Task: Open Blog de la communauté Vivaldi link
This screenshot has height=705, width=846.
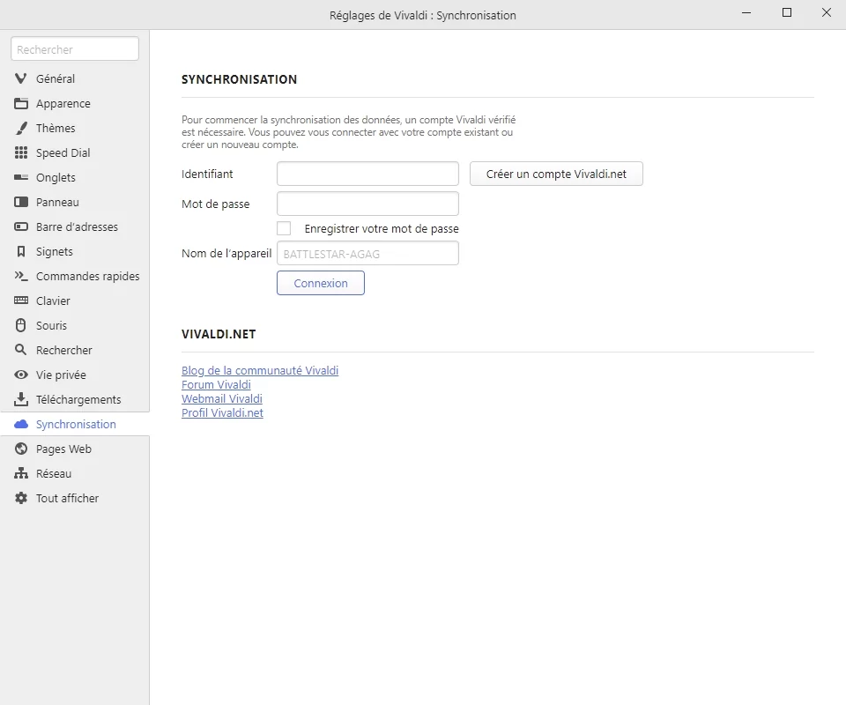Action: pos(260,371)
